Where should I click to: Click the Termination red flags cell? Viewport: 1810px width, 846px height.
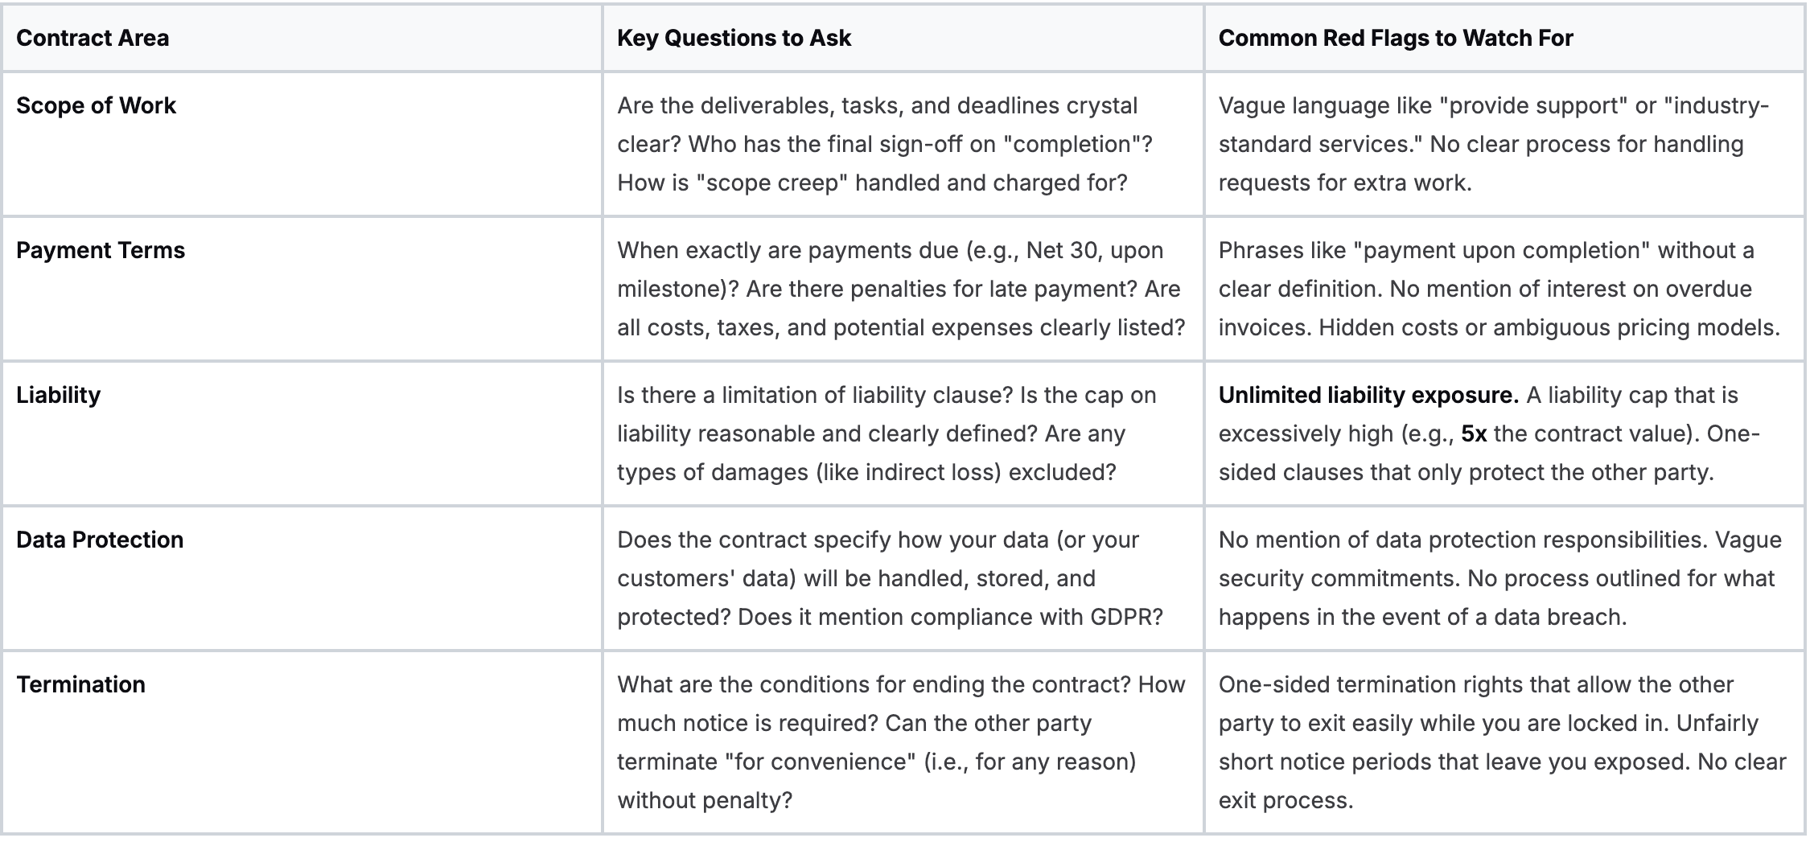point(1501,741)
